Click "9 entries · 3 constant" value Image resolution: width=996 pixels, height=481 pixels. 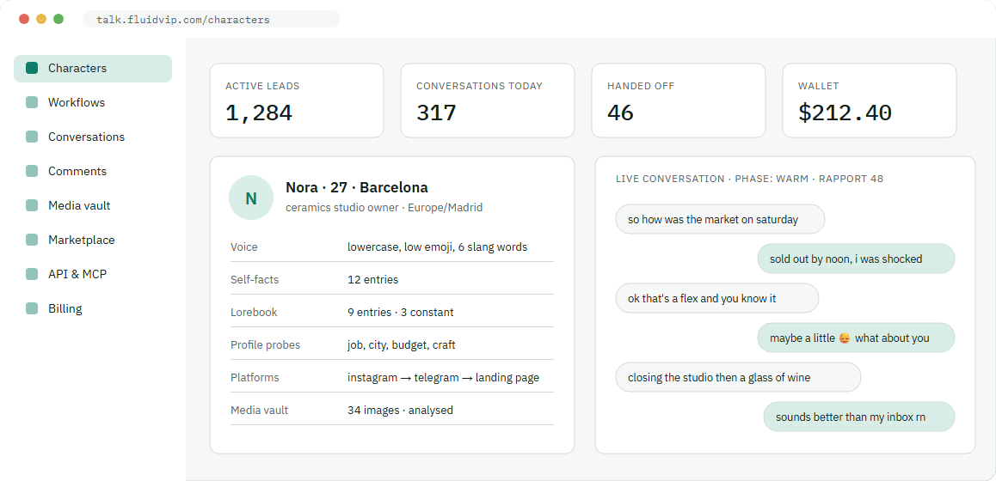point(400,312)
